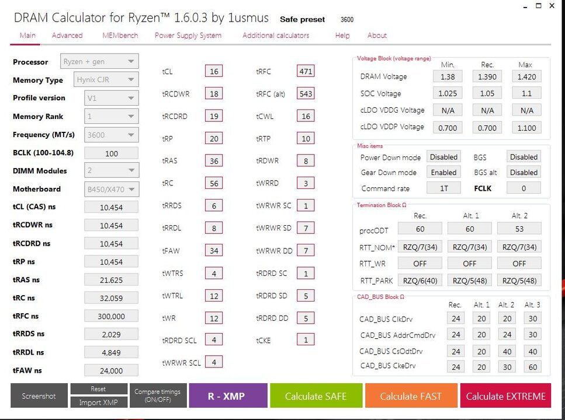Open the Motherboard dropdown showing B450/X470
Image resolution: width=565 pixels, height=420 pixels.
(112, 189)
